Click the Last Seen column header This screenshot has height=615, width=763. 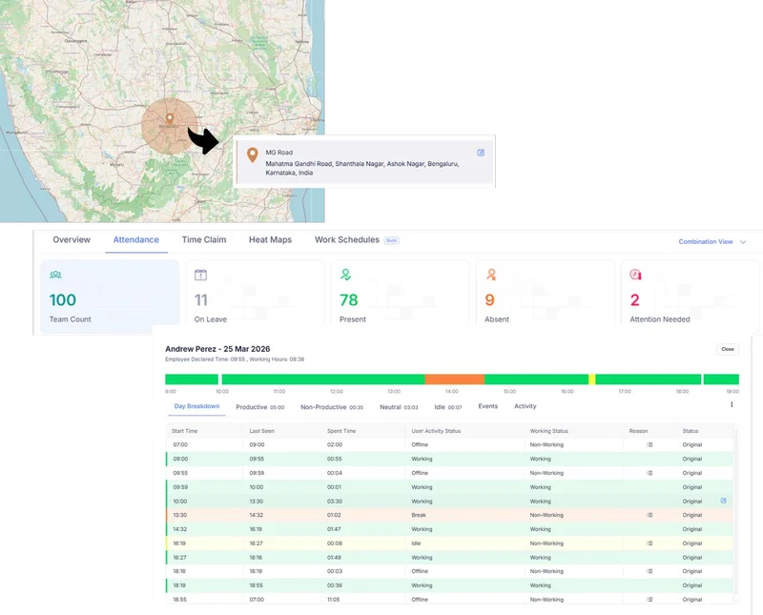pos(261,431)
